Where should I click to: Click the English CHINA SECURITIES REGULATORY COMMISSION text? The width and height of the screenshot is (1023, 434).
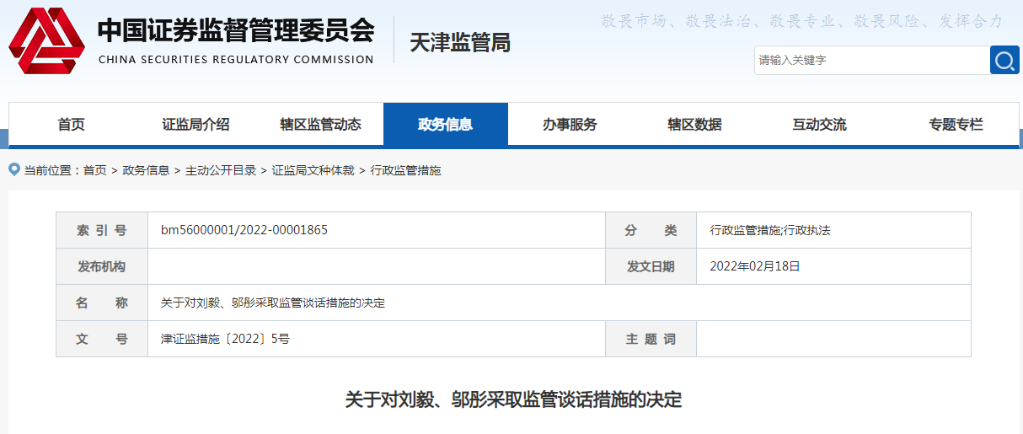pos(236,60)
